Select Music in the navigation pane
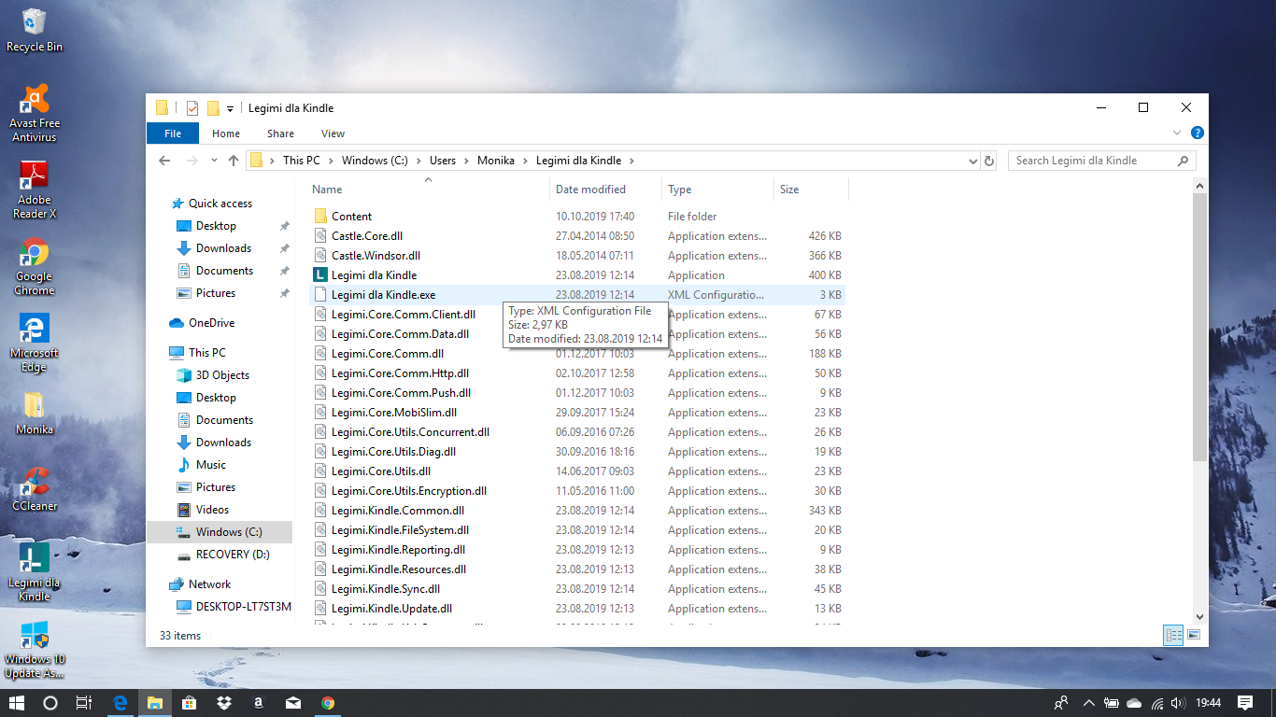The width and height of the screenshot is (1276, 717). 210,465
